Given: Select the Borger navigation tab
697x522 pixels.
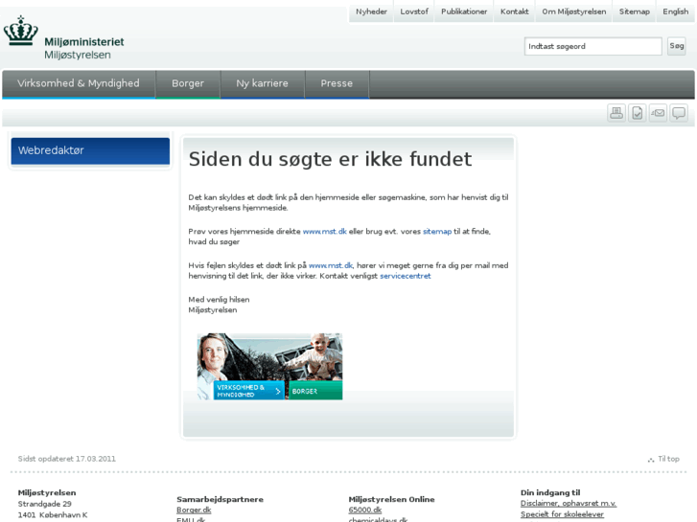Looking at the screenshot, I should coord(188,83).
